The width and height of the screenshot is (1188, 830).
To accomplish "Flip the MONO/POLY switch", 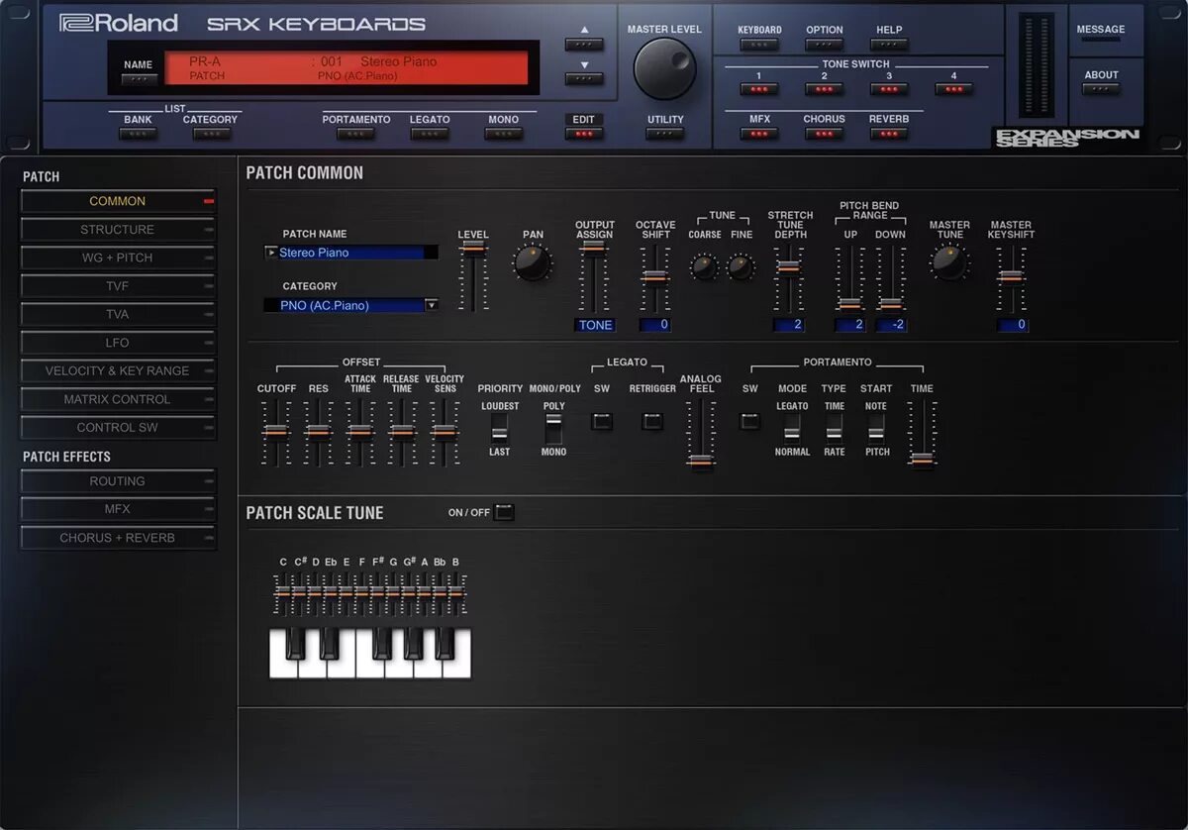I will tap(553, 428).
